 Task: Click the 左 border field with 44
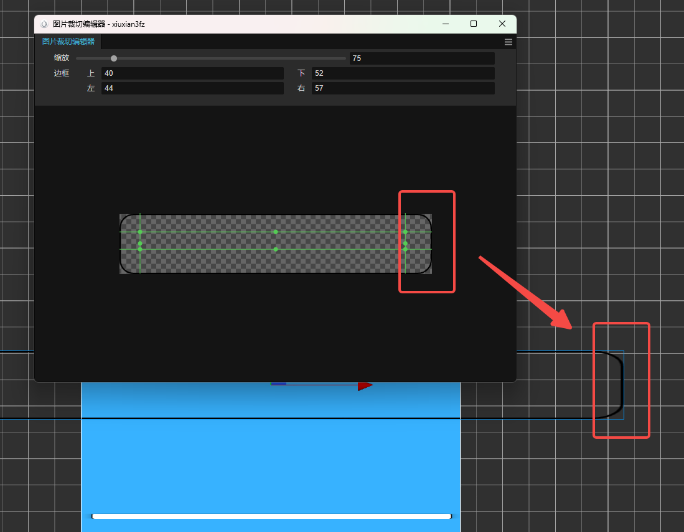(x=192, y=88)
